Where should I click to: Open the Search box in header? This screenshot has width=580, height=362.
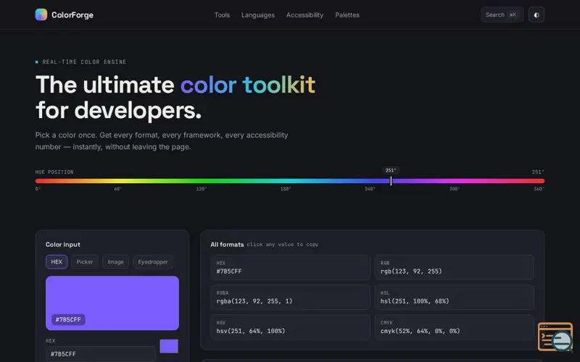502,14
